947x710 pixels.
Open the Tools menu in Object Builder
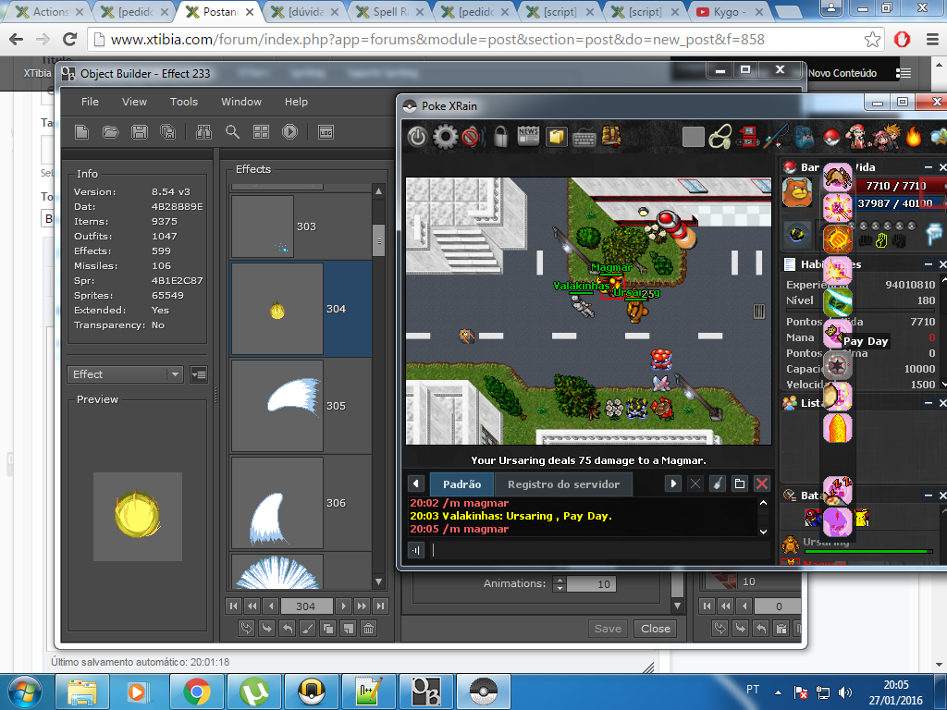[x=184, y=102]
